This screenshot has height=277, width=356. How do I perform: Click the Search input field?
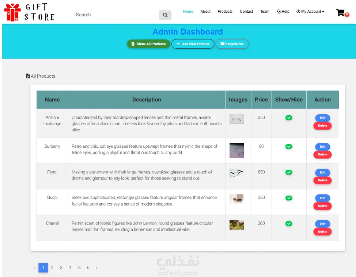(116, 15)
